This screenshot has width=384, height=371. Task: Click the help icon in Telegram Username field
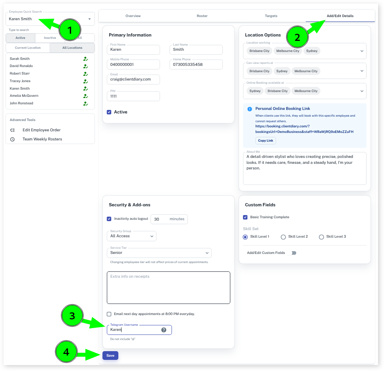point(164,330)
